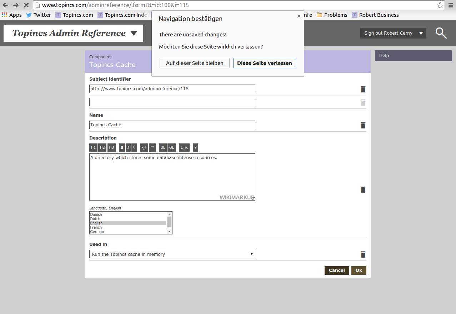Delete the Description using its trash icon
456x314 pixels.
pos(363,190)
